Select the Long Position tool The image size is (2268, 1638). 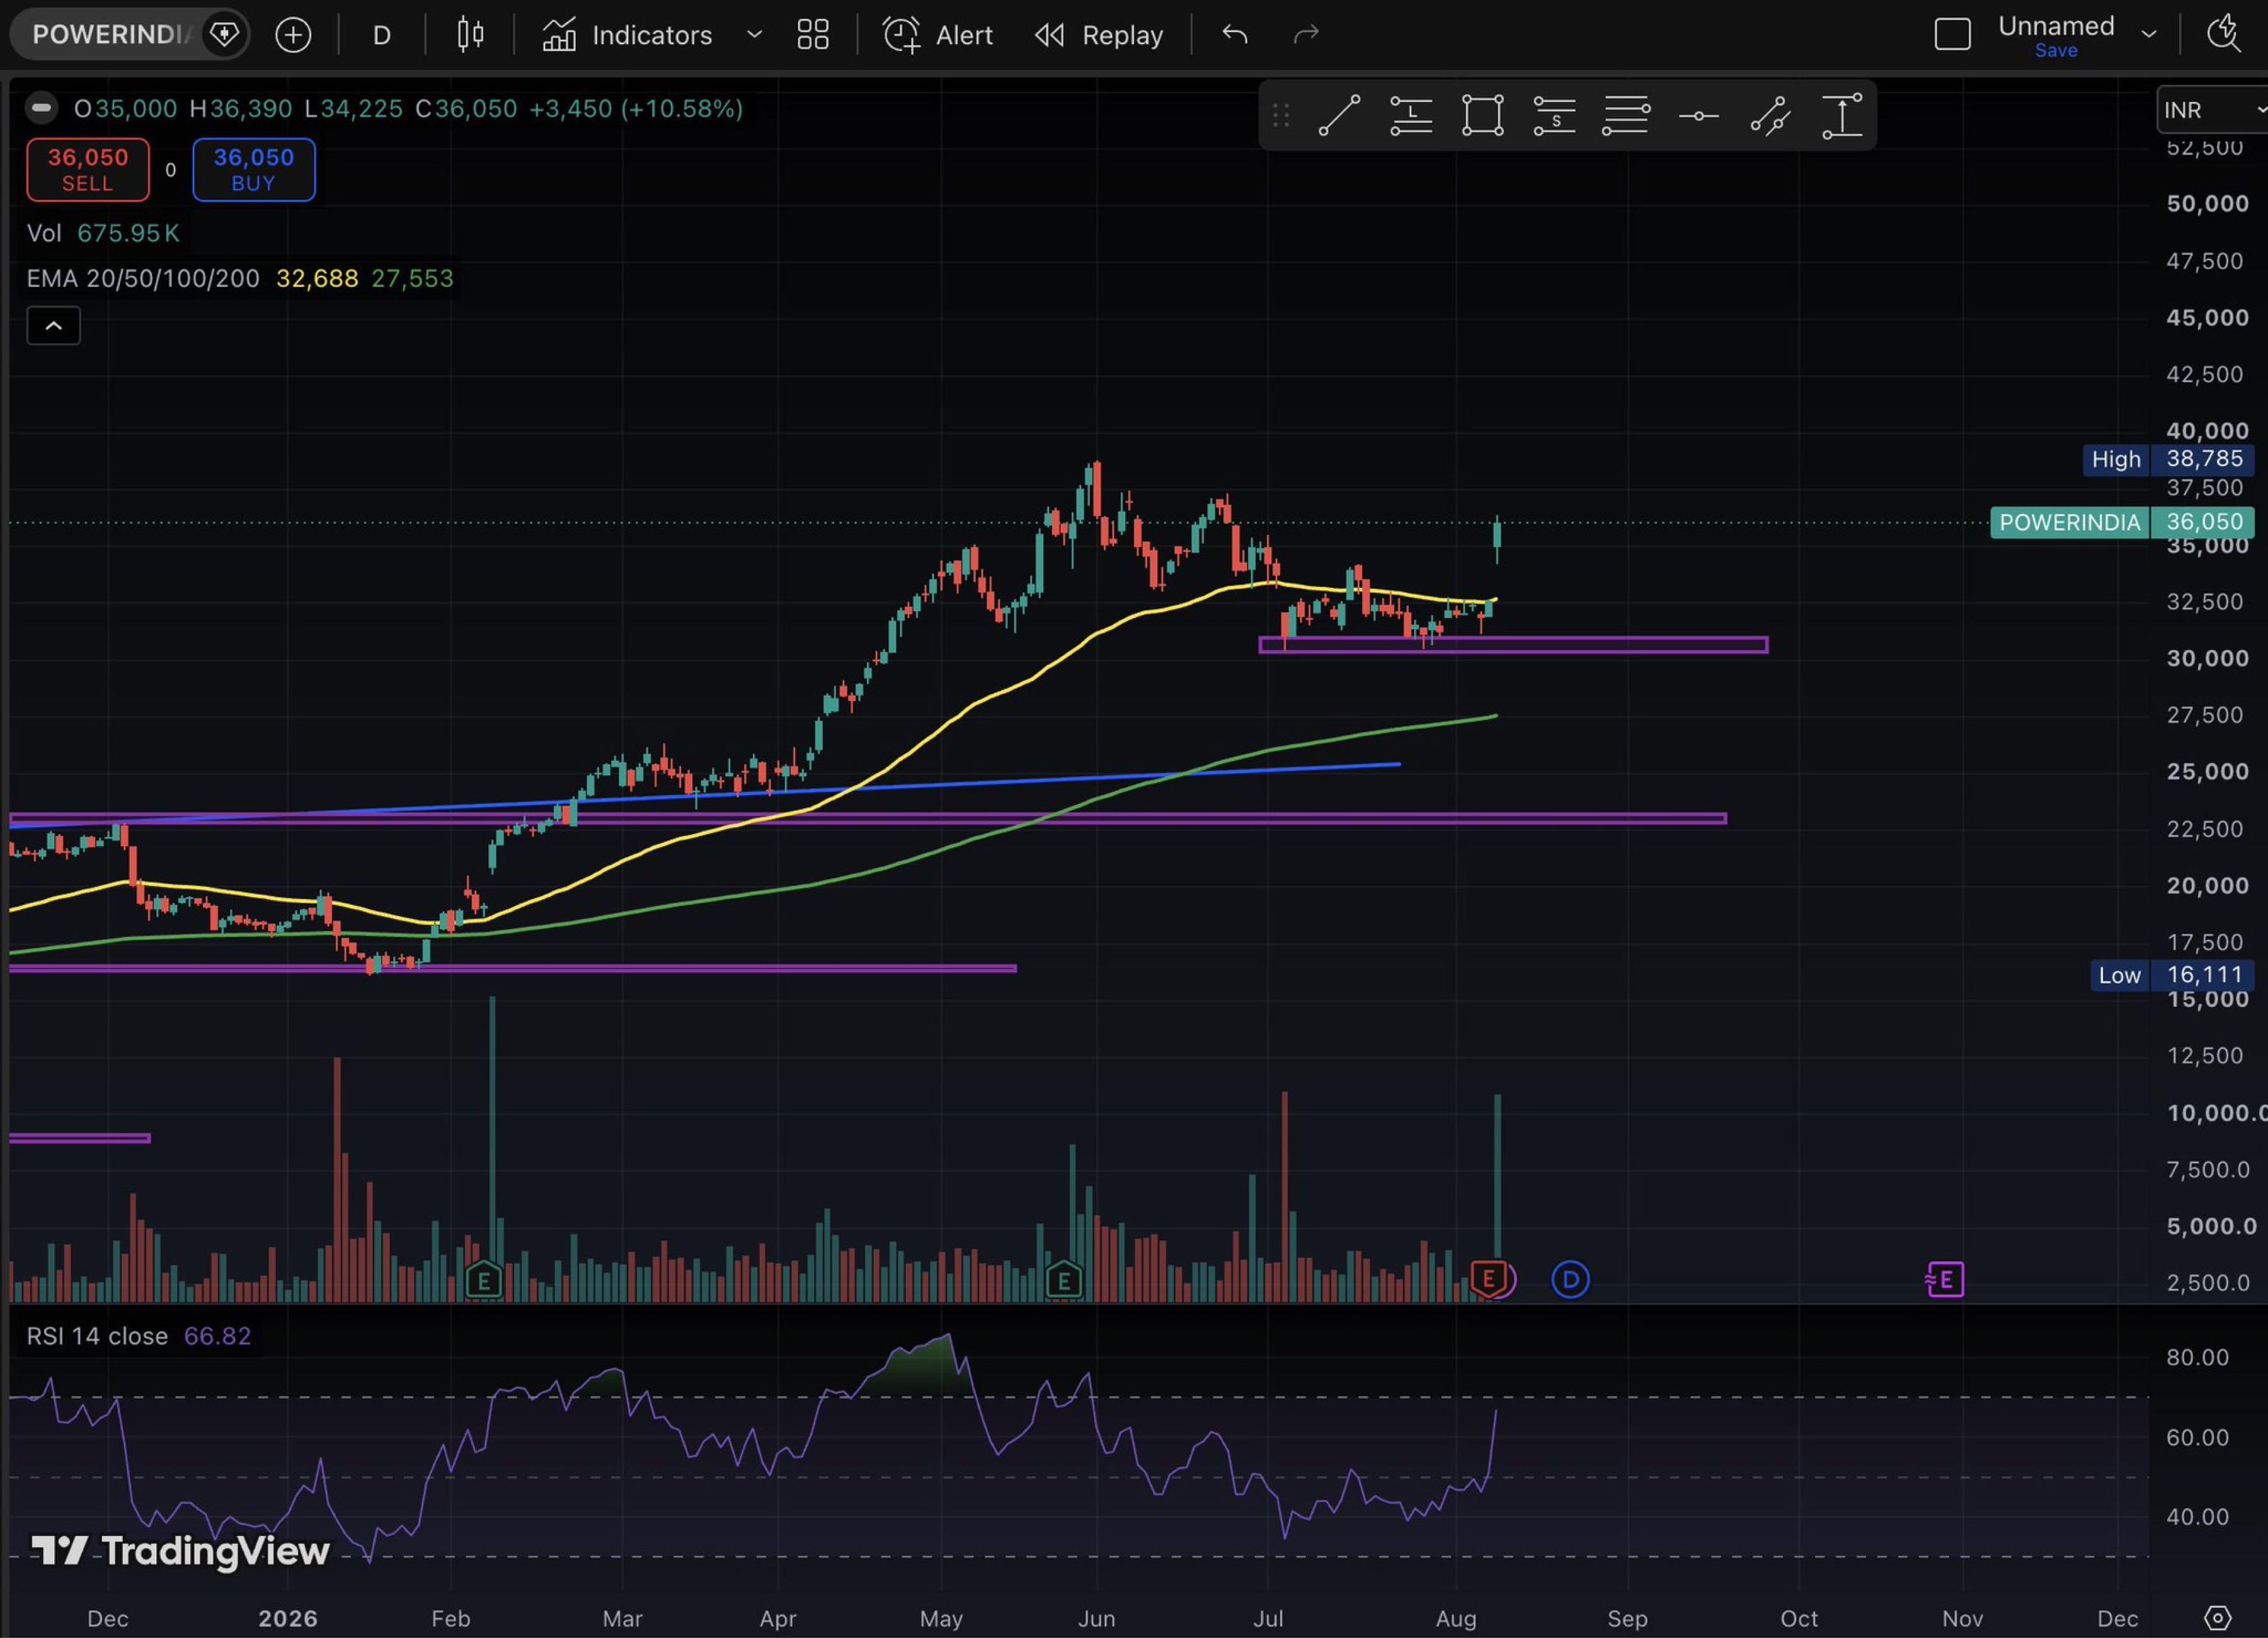(1411, 116)
